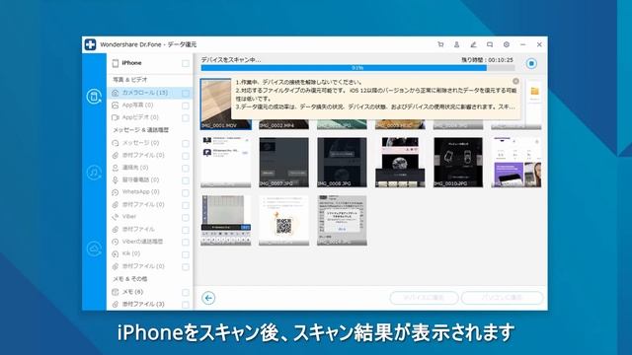This screenshot has width=632, height=355.
Task: Tick the iPhone select-all checkbox
Action: (186, 63)
